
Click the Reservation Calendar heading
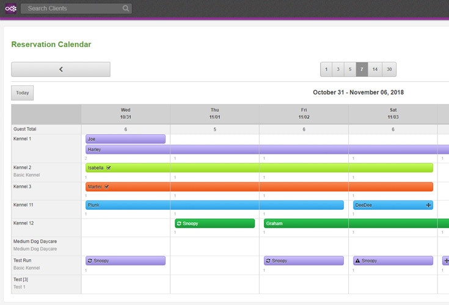click(51, 45)
